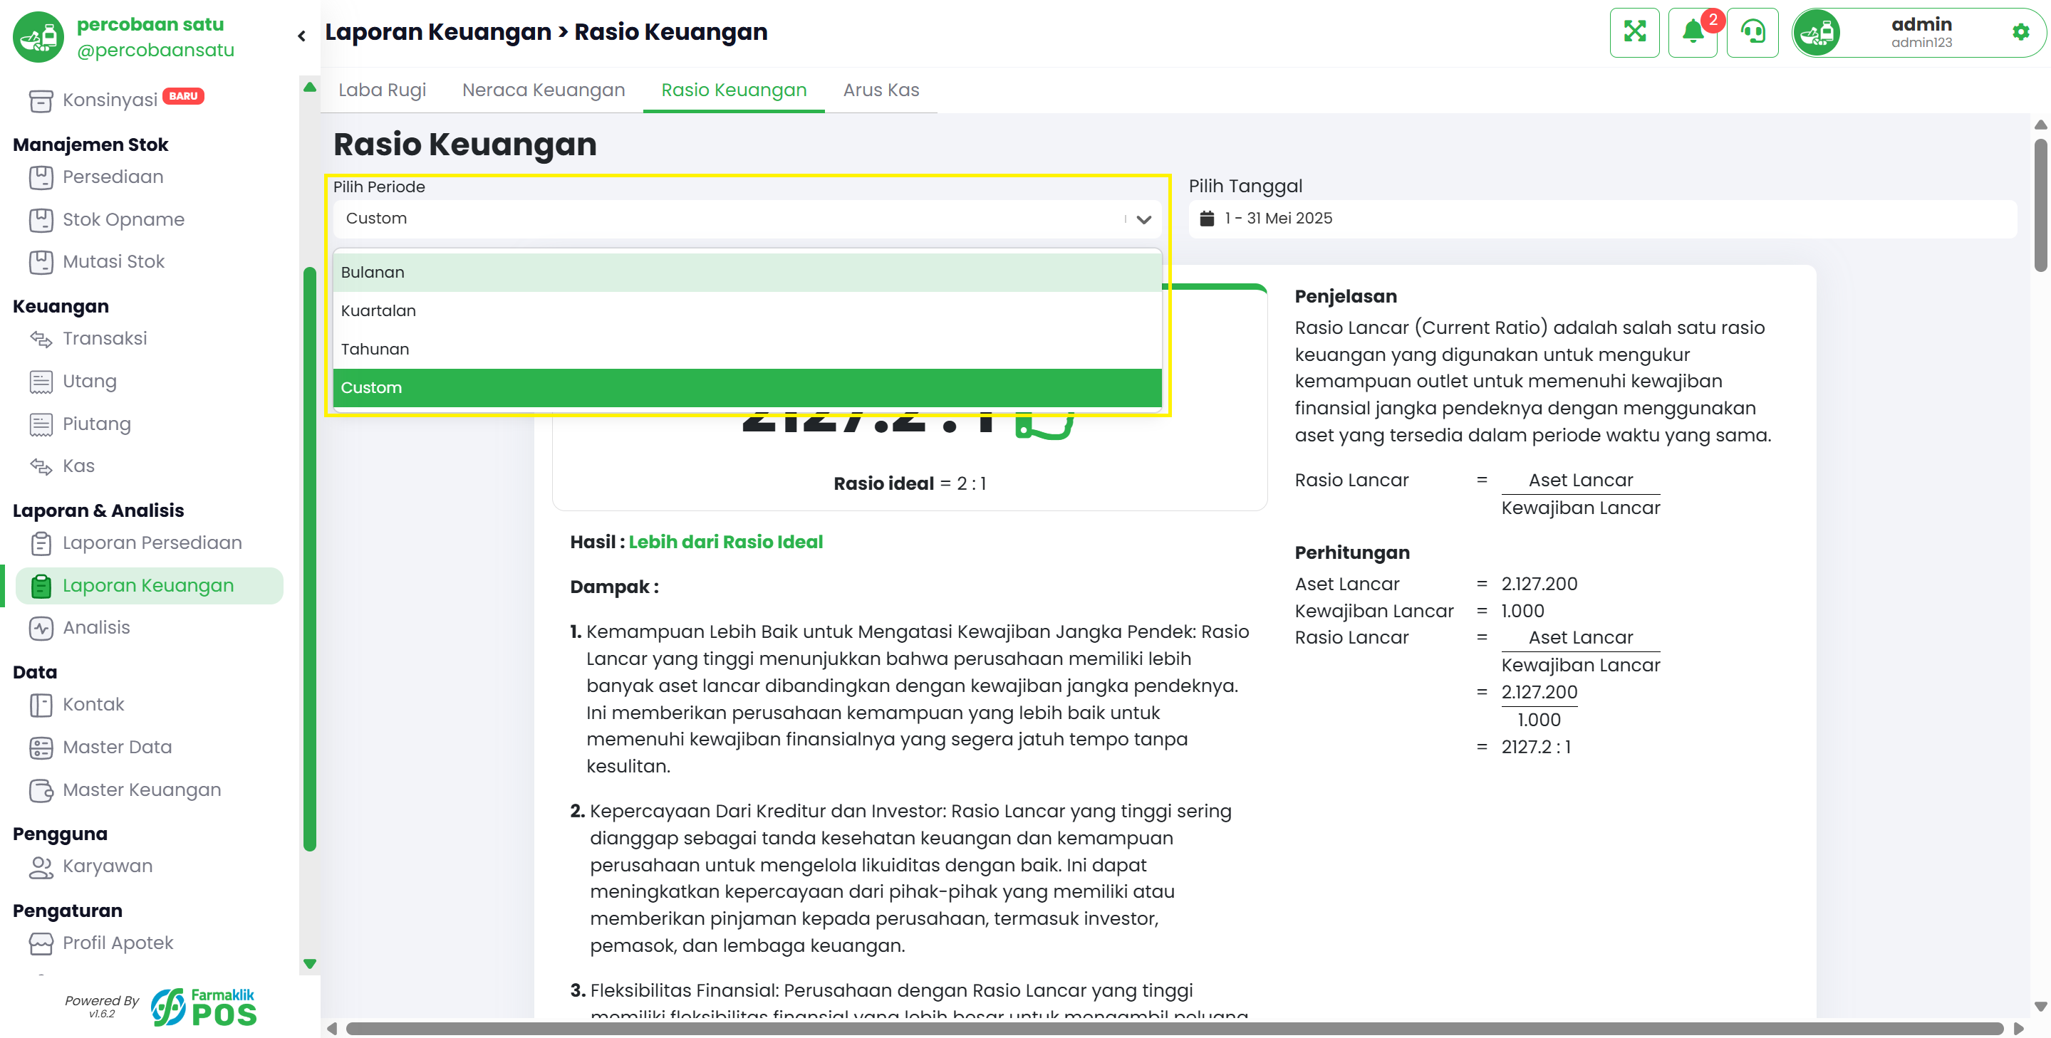This screenshot has height=1038, width=2051.
Task: Click the admin avatar icon
Action: pos(1817,33)
